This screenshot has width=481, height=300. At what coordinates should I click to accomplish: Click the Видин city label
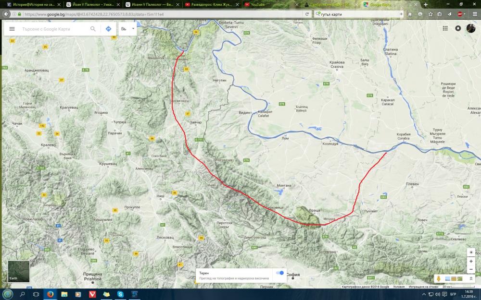click(244, 112)
